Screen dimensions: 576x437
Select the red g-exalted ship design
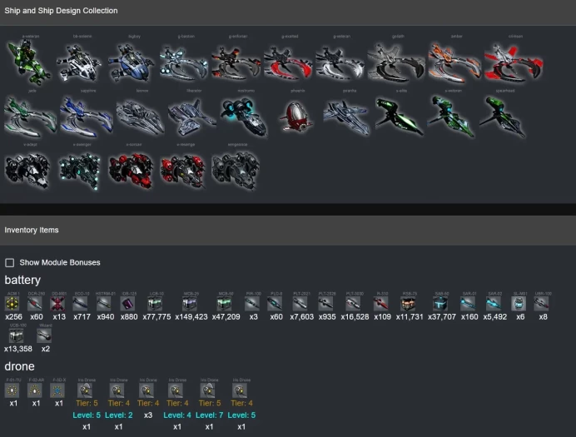pos(288,62)
